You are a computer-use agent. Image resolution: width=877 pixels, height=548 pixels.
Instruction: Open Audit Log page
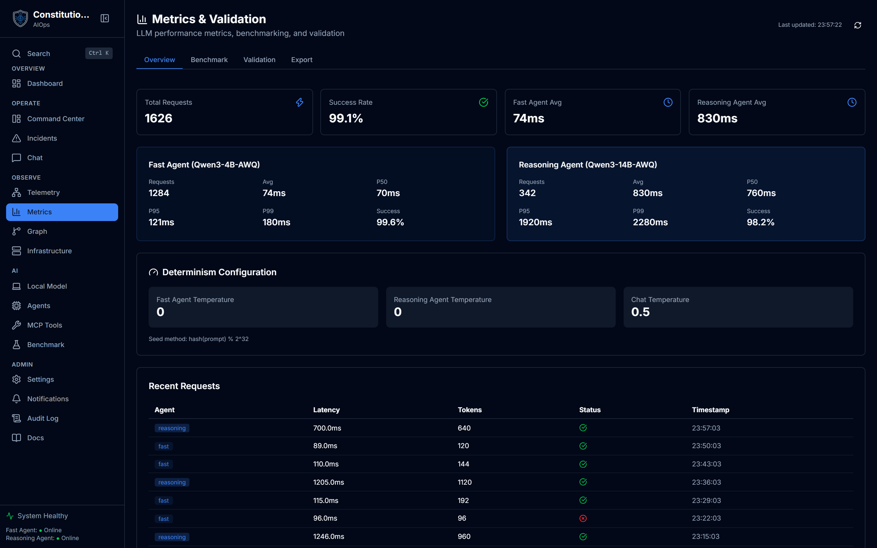[x=62, y=419]
